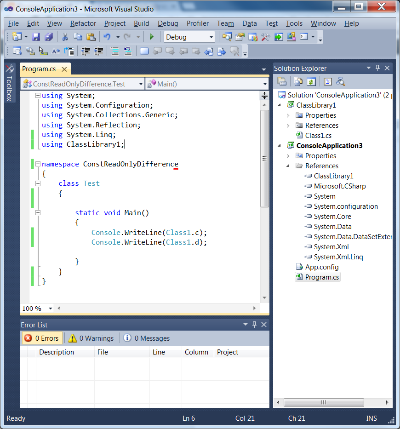Save the current file with the floppy icon
The height and width of the screenshot is (429, 400).
36,37
